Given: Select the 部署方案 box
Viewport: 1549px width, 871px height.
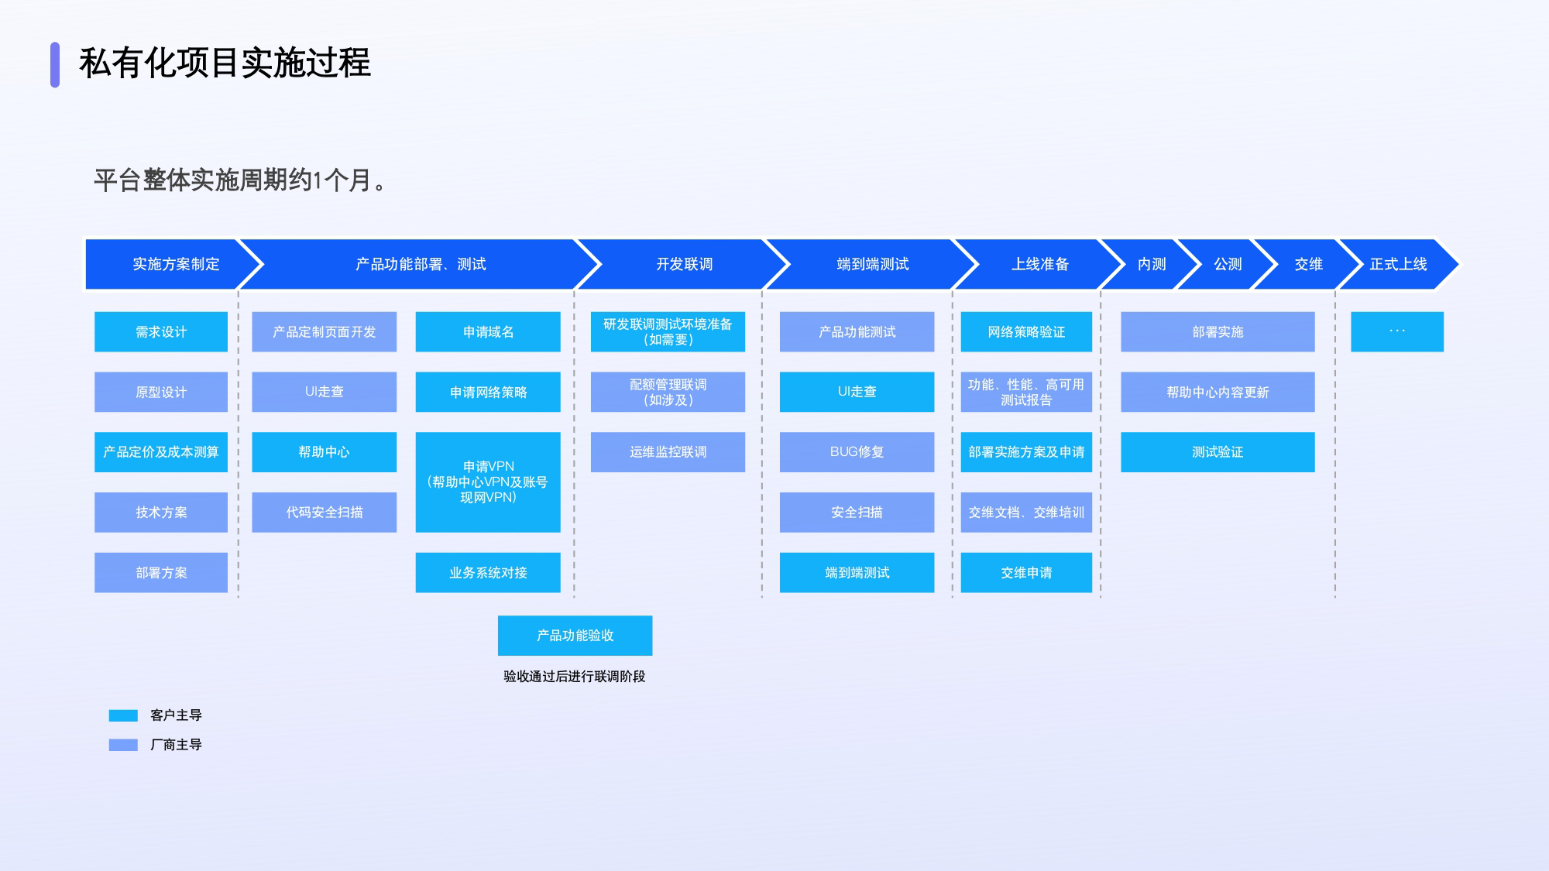Looking at the screenshot, I should tap(161, 573).
